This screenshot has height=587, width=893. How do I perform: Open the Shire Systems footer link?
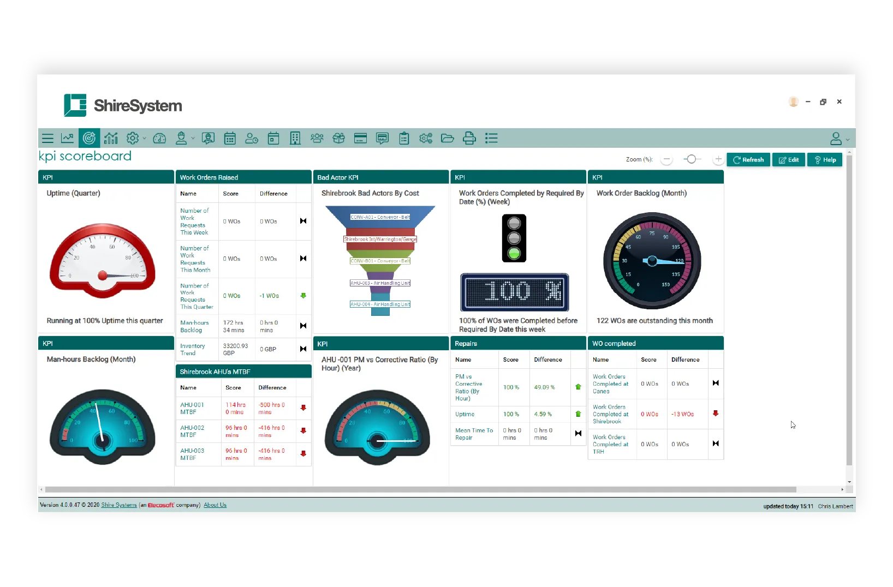click(x=119, y=505)
